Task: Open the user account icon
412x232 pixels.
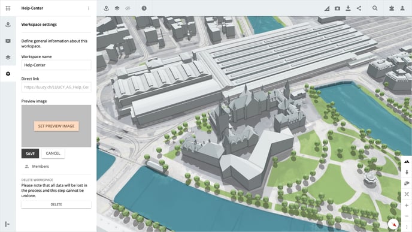Action: coord(402,8)
